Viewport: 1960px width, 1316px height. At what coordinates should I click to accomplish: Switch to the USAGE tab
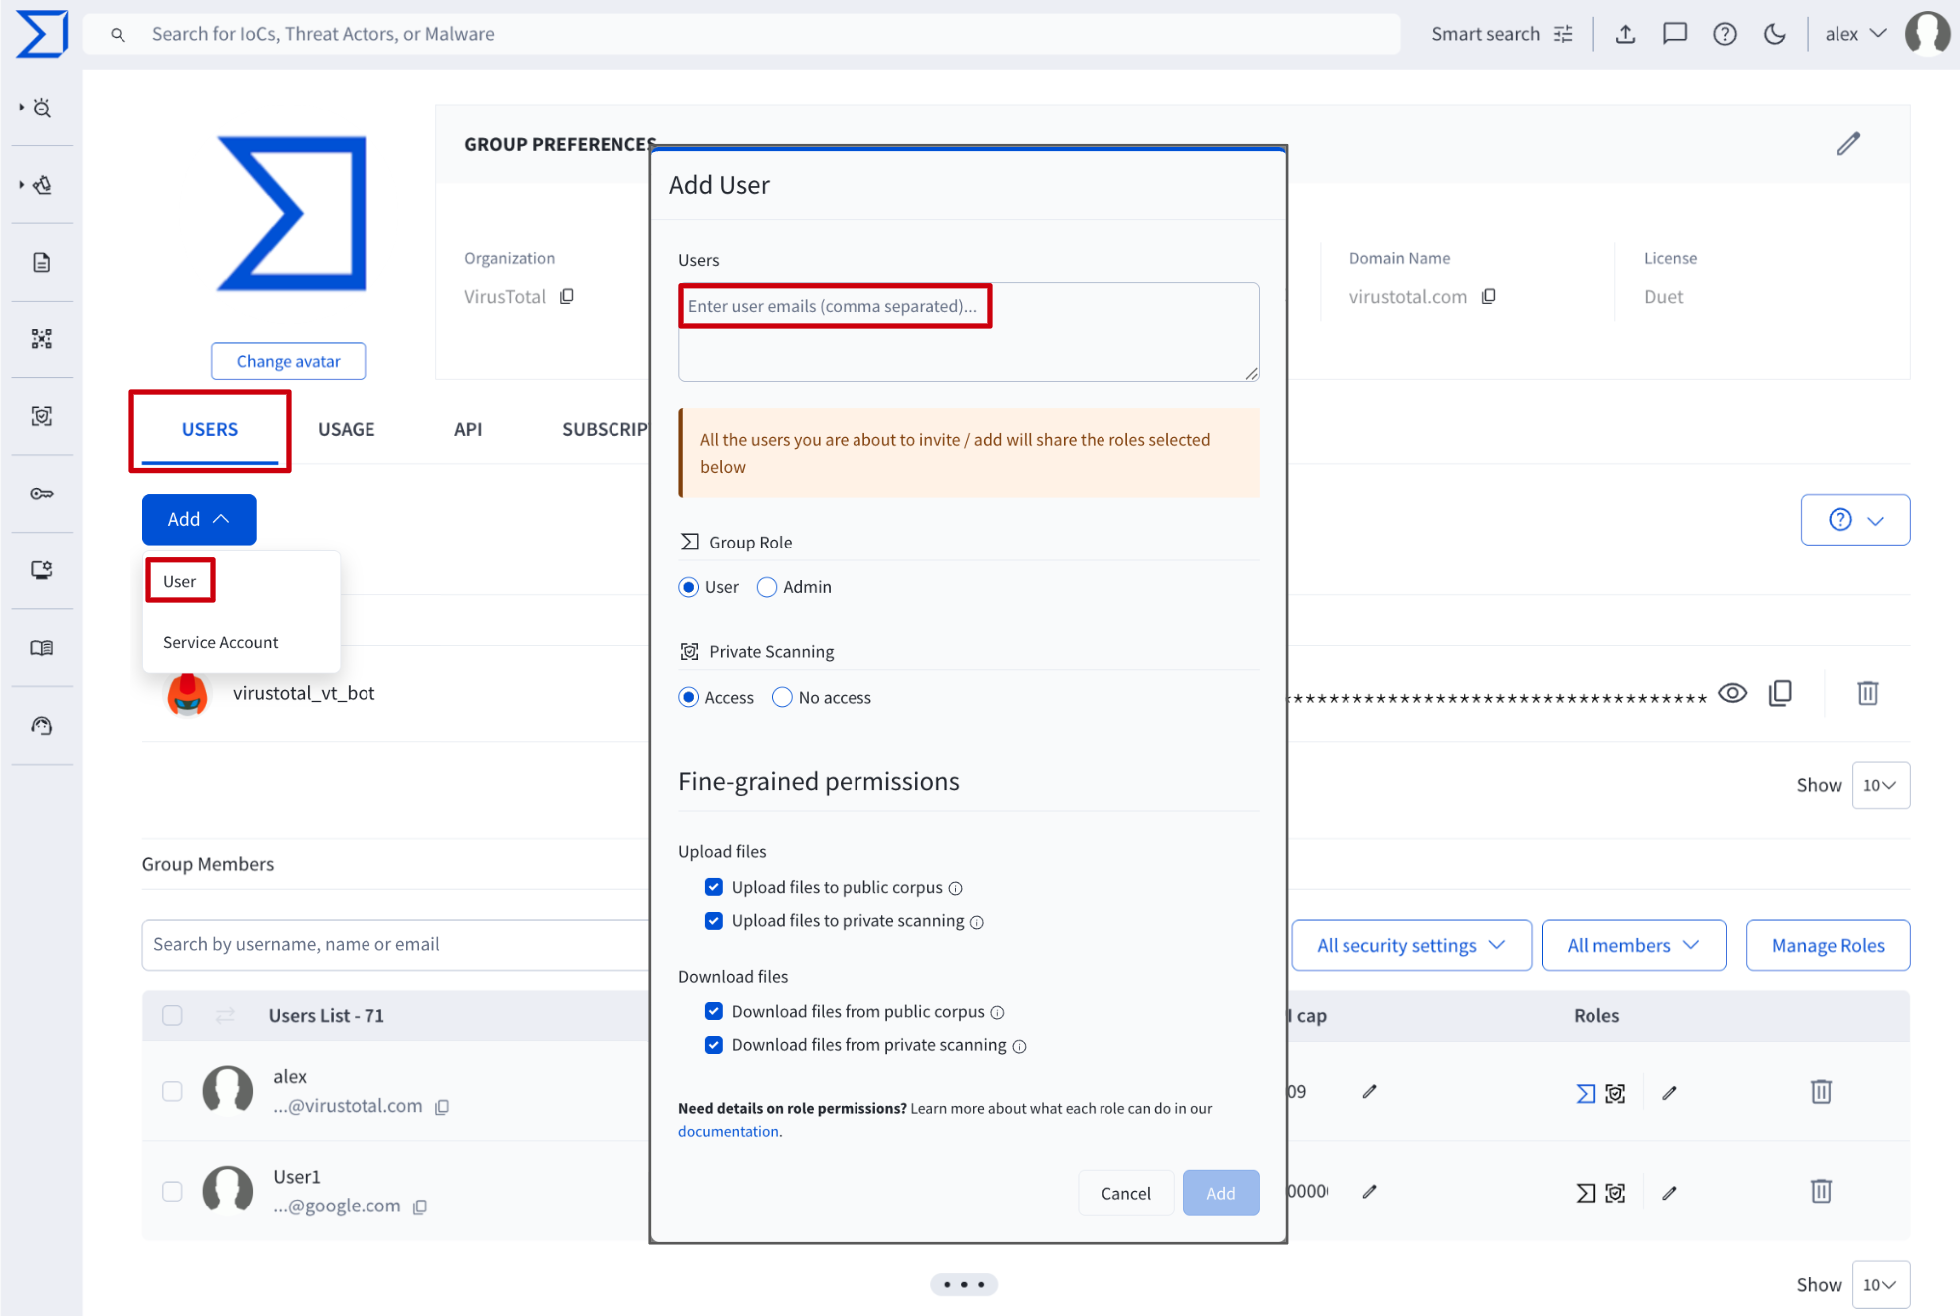346,429
